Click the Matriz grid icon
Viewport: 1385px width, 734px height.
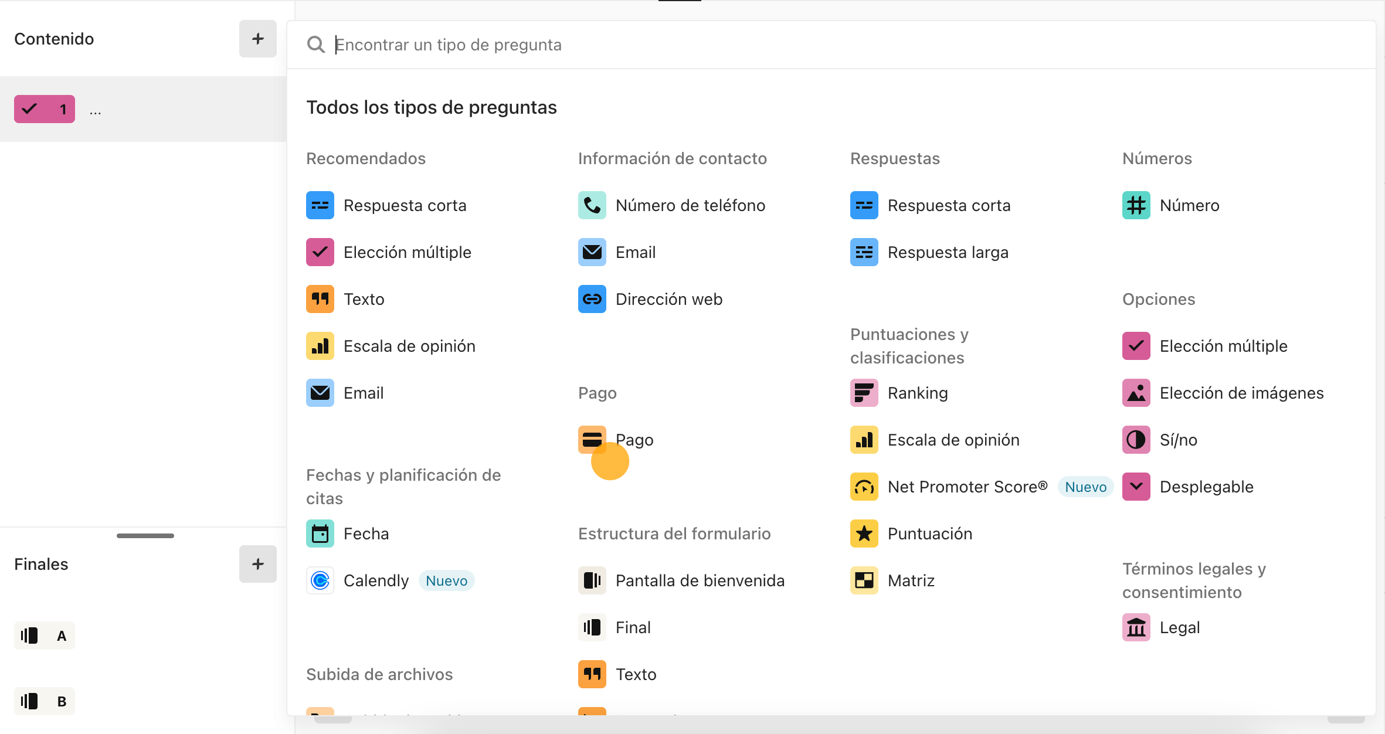point(864,580)
